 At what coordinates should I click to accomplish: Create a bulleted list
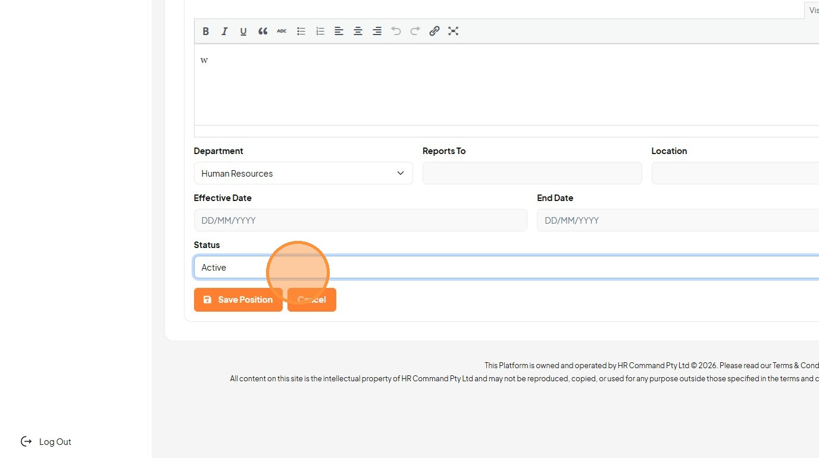(301, 31)
